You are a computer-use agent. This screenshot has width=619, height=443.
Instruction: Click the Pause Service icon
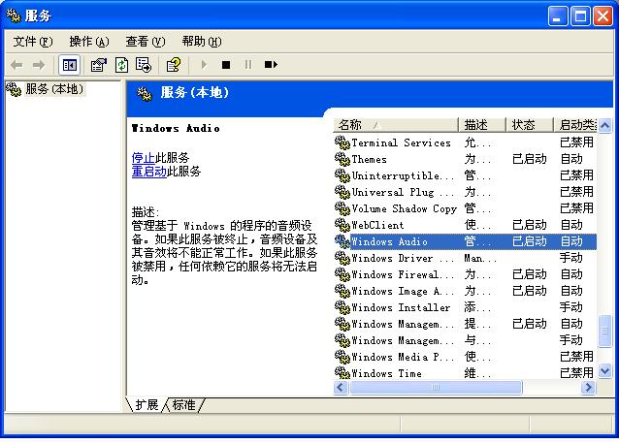pos(248,64)
